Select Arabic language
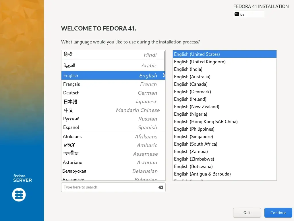 113,65
